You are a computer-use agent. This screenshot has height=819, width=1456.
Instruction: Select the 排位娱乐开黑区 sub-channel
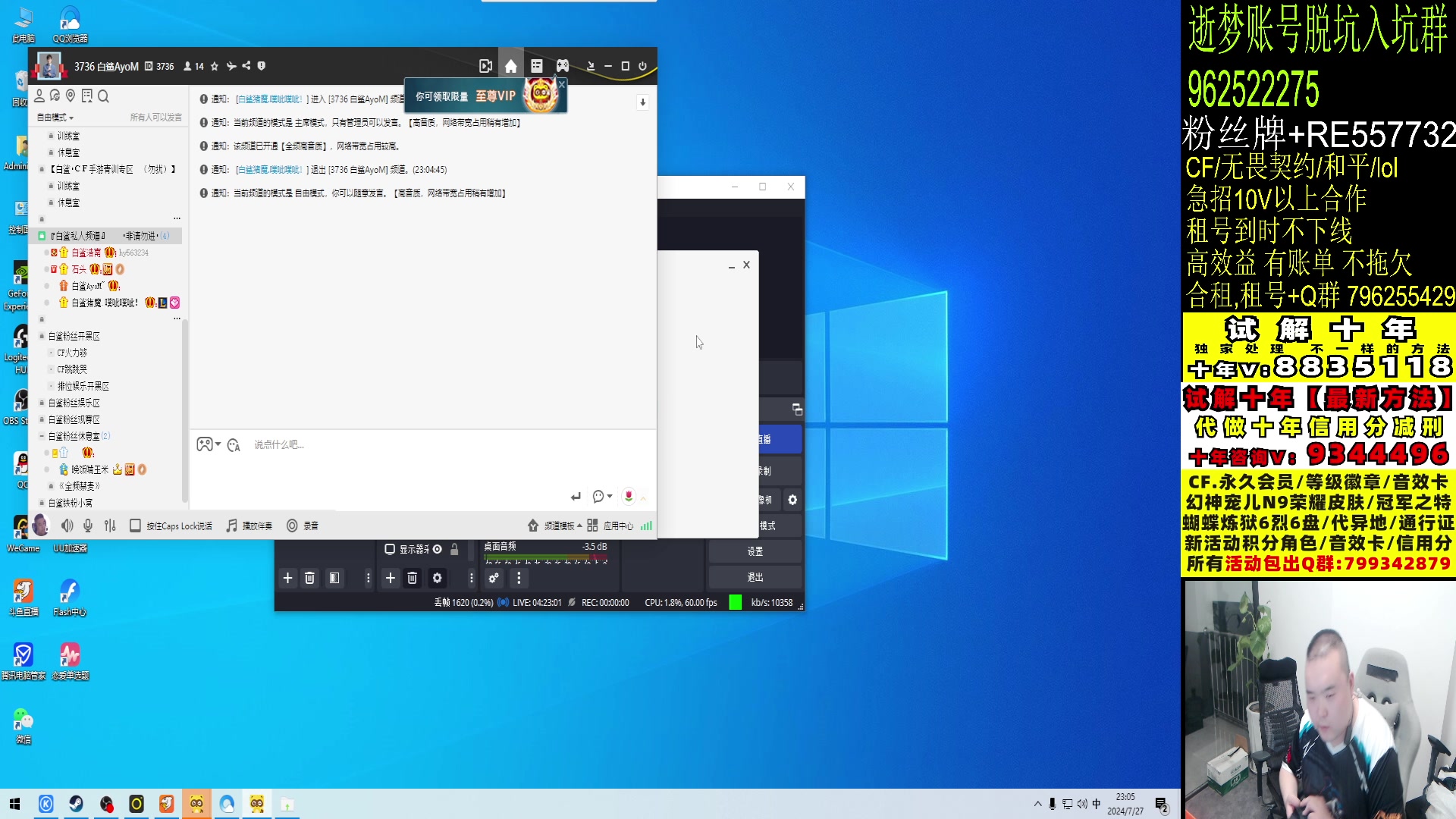click(83, 386)
